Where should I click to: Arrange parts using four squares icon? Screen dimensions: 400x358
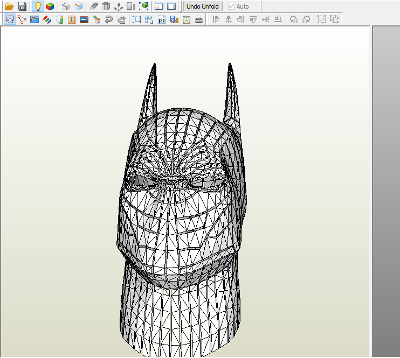(149, 19)
